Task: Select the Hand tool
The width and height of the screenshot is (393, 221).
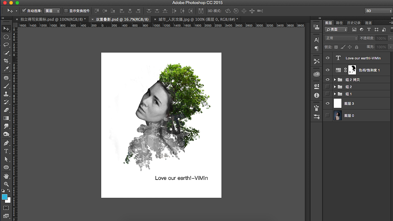Action: (6, 176)
